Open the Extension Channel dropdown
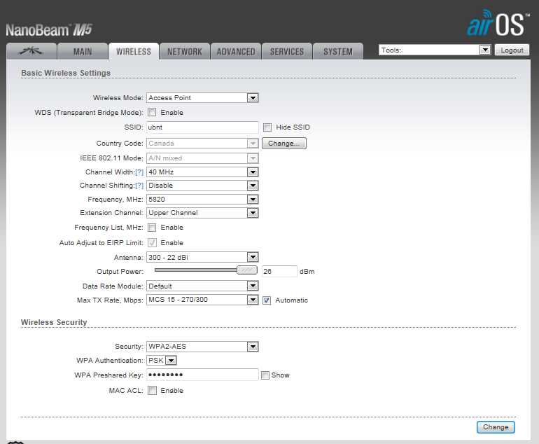This screenshot has width=539, height=444. pyautogui.click(x=202, y=213)
